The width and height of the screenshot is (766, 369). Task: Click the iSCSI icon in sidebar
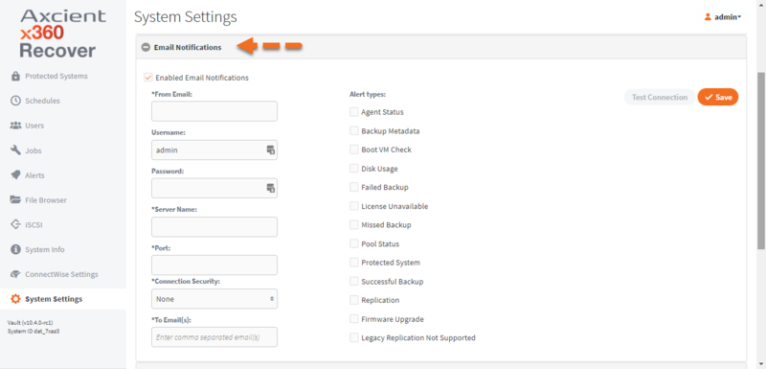tap(15, 225)
